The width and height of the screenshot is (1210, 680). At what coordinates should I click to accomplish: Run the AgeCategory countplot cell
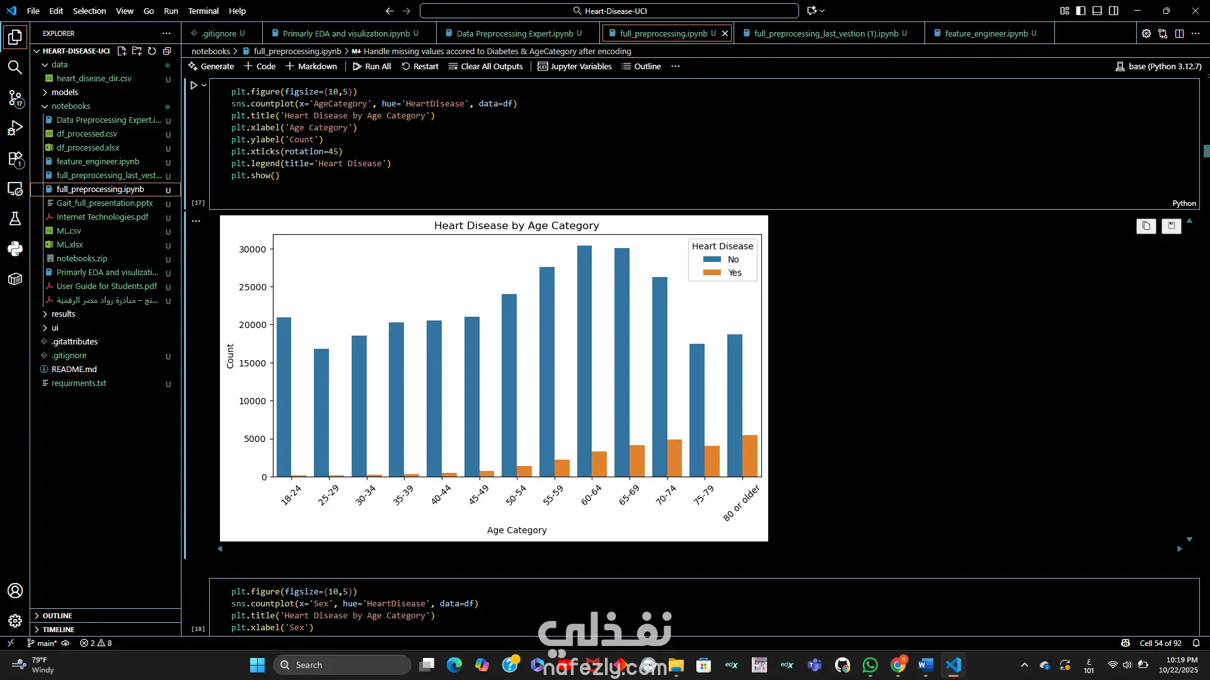(x=194, y=85)
